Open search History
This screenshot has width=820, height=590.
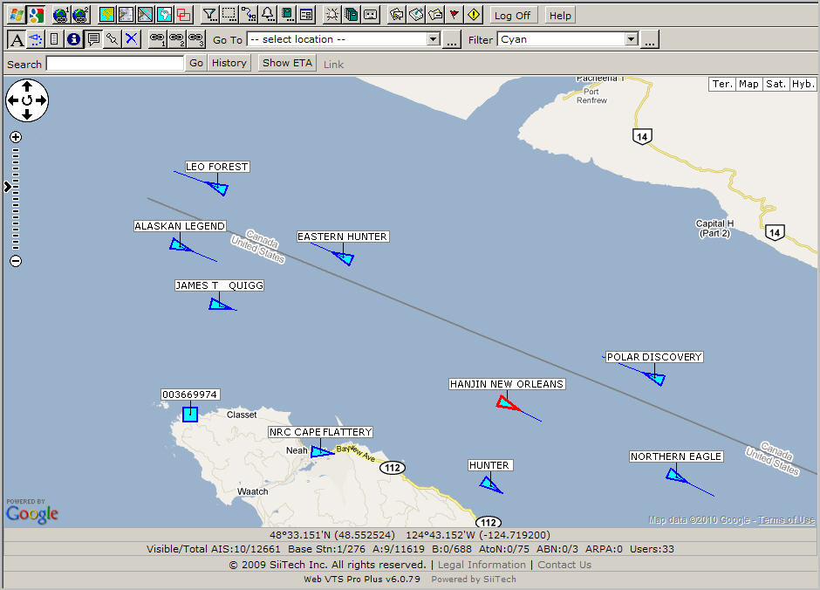pyautogui.click(x=229, y=63)
